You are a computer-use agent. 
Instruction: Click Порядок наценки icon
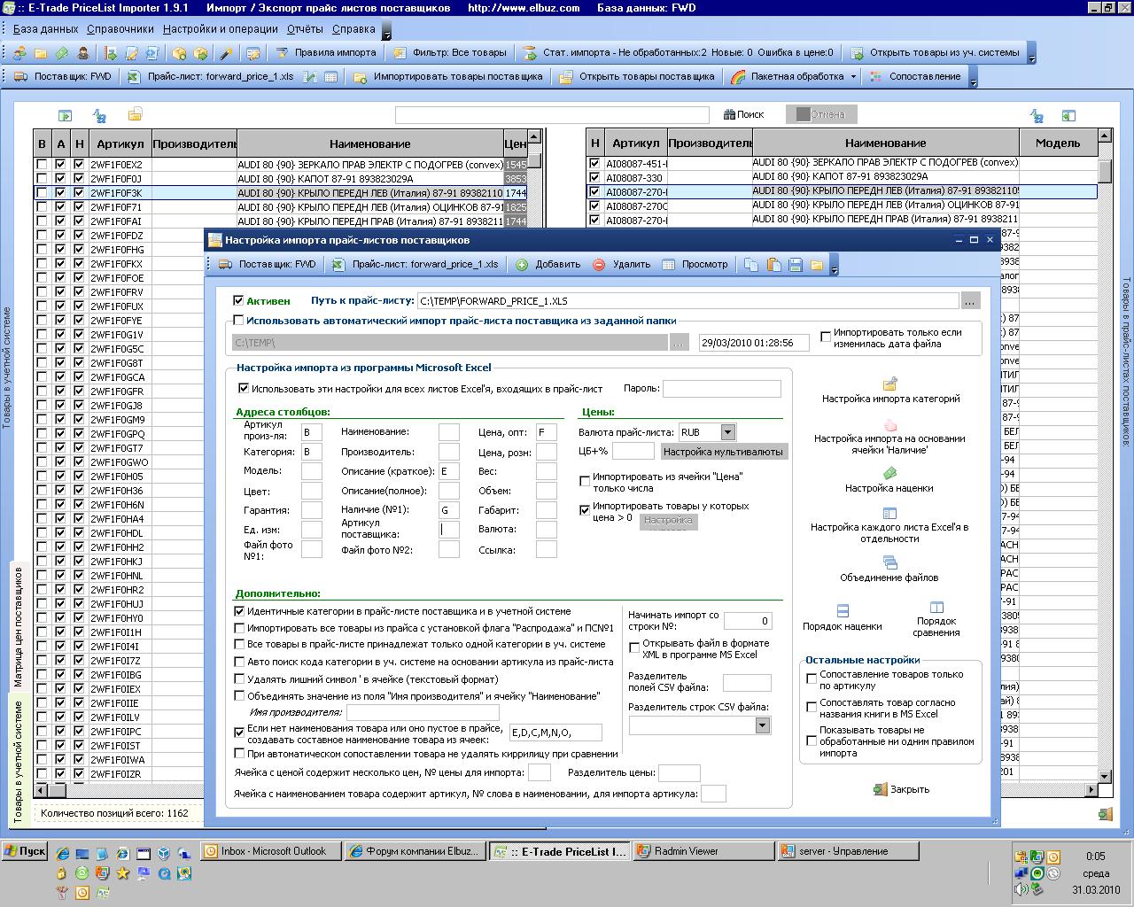coord(843,611)
